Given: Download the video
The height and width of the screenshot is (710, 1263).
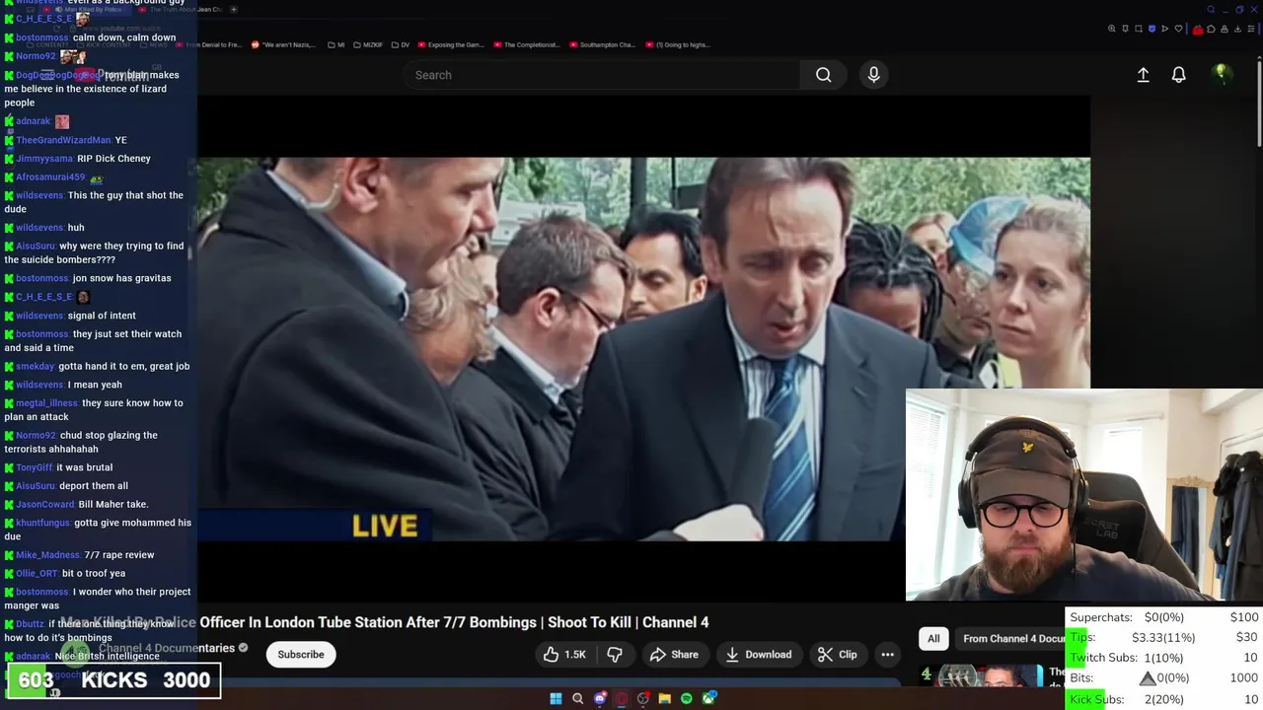Looking at the screenshot, I should [x=758, y=655].
